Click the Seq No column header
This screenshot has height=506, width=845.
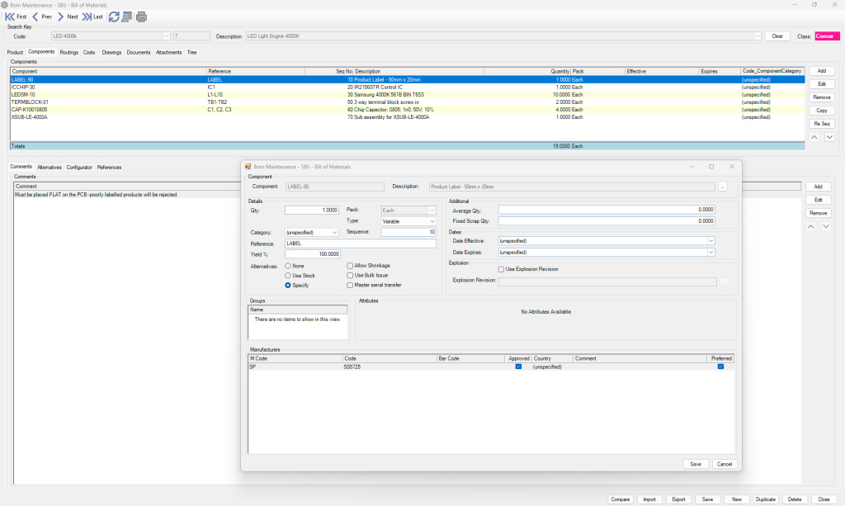coord(328,72)
